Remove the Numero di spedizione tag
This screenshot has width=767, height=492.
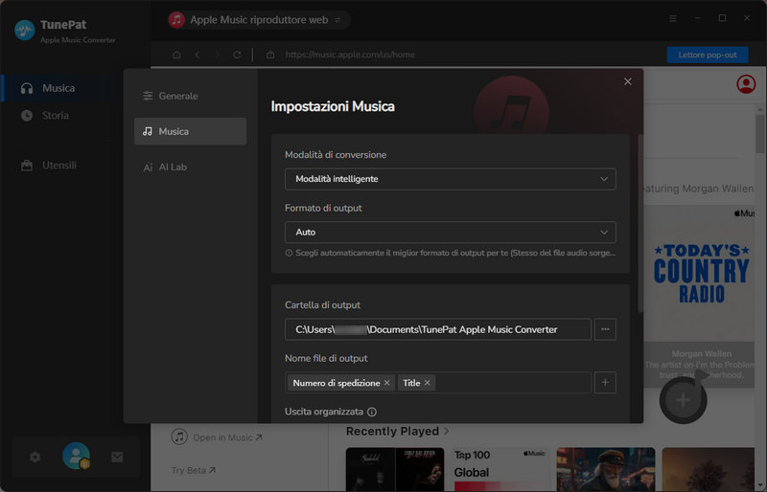click(387, 383)
